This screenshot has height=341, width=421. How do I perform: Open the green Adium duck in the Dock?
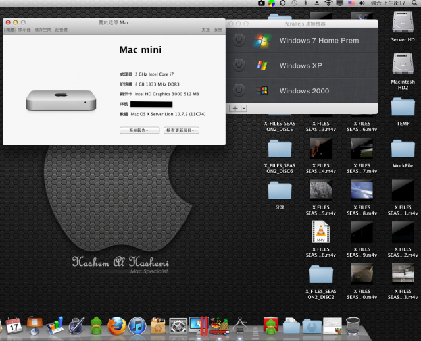coord(97,325)
